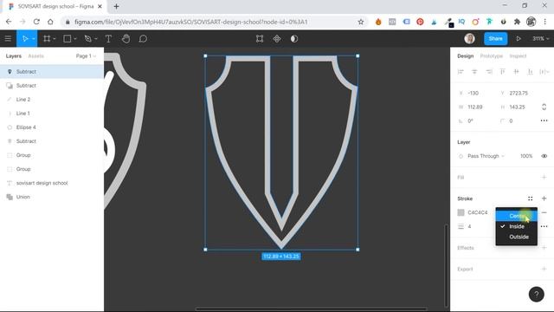The width and height of the screenshot is (554, 312).
Task: Toggle constrain proportions lock
Action: pyautogui.click(x=544, y=107)
